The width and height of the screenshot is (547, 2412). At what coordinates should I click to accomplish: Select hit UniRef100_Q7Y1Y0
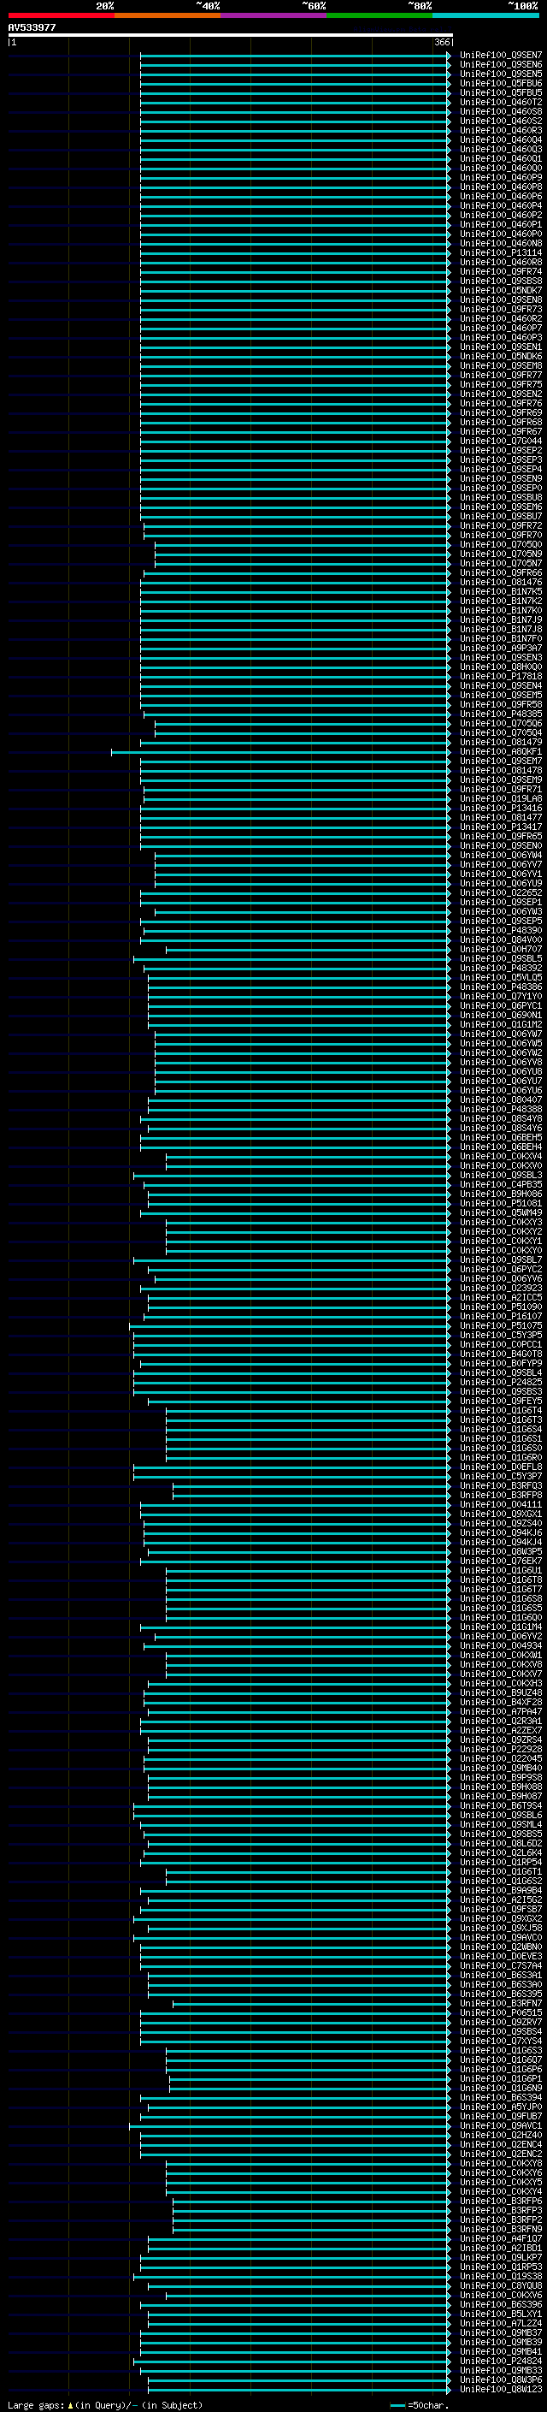501,996
